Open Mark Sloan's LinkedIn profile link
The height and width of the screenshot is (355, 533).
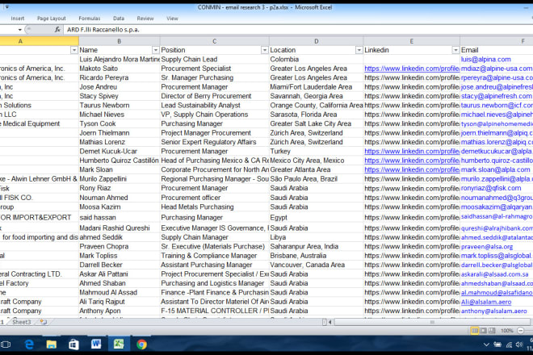click(412, 169)
